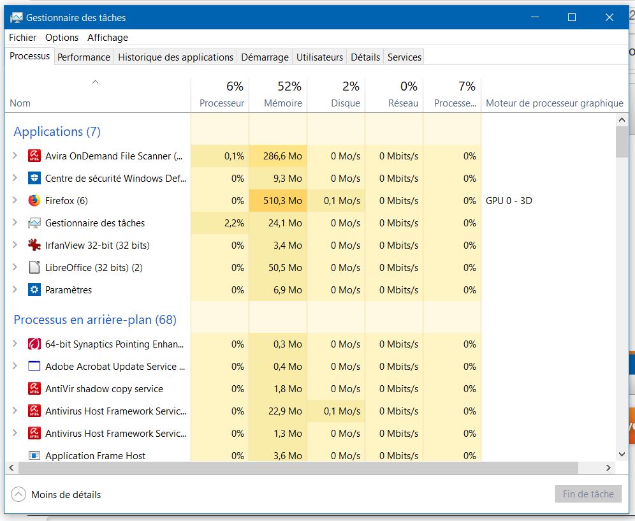
Task: Open the Options menu
Action: pos(62,38)
